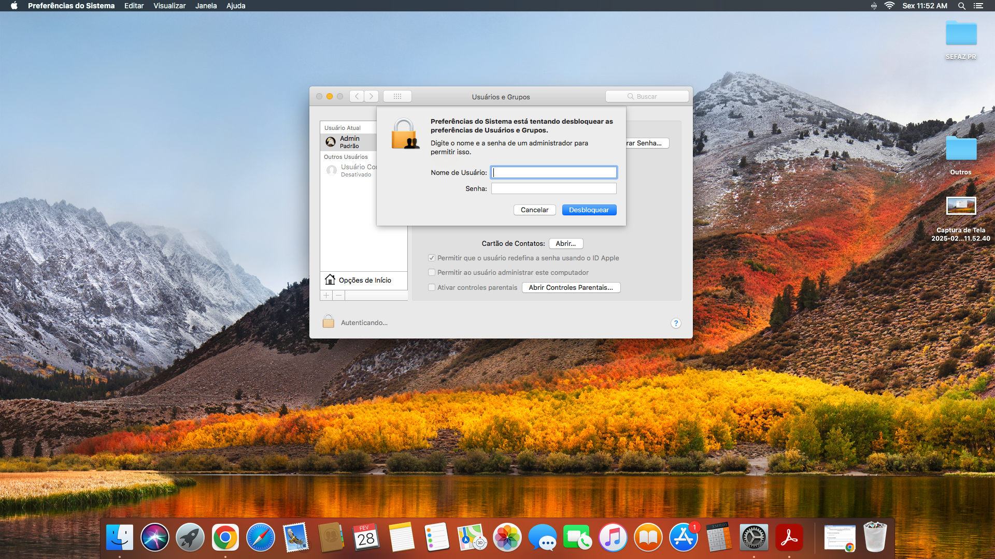This screenshot has width=995, height=559.
Task: Open Opções de Início login options
Action: pyautogui.click(x=364, y=280)
